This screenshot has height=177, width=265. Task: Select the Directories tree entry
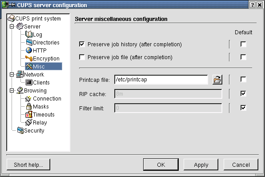[46, 42]
